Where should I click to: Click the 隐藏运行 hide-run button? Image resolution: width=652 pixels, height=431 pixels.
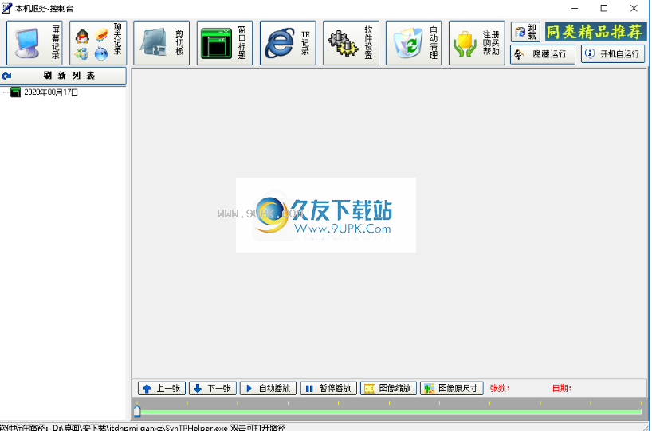click(x=543, y=54)
